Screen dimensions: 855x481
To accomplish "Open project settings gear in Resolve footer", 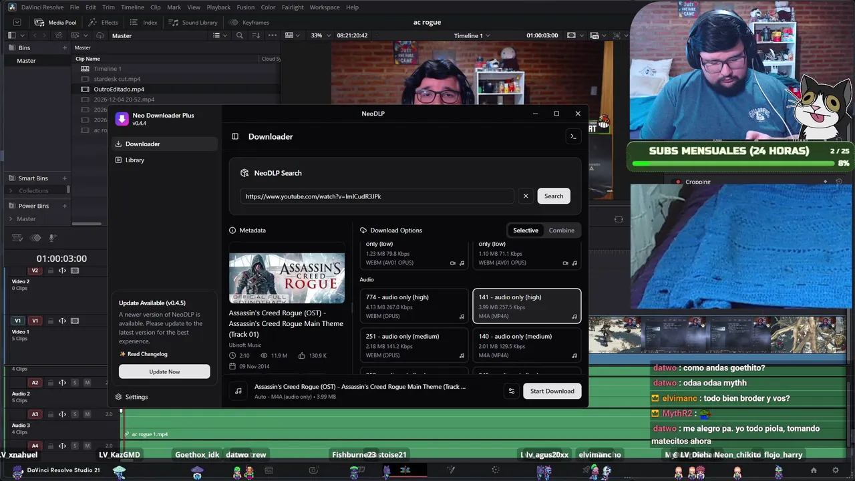I will pos(835,470).
